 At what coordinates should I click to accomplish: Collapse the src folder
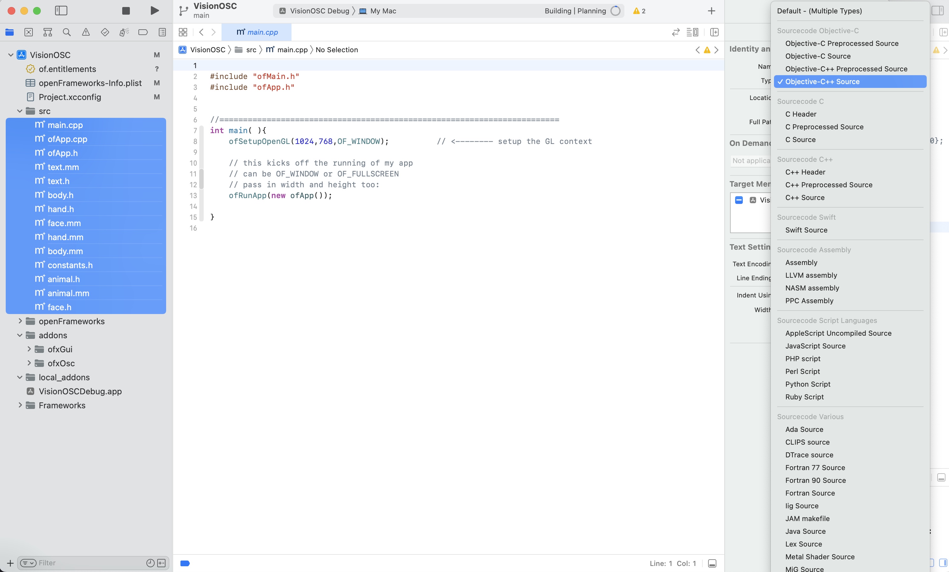pos(20,111)
